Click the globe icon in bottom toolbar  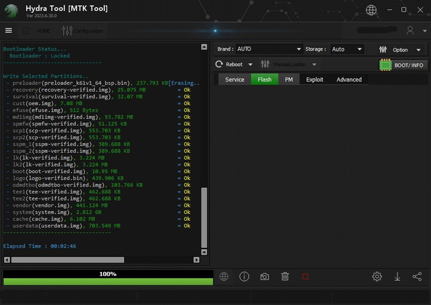coord(224,277)
